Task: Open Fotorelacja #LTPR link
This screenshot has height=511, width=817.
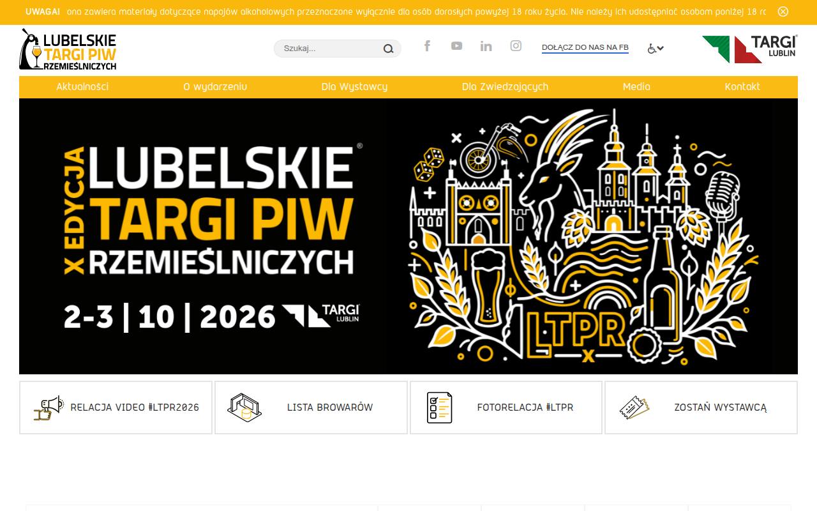Action: pyautogui.click(x=525, y=408)
